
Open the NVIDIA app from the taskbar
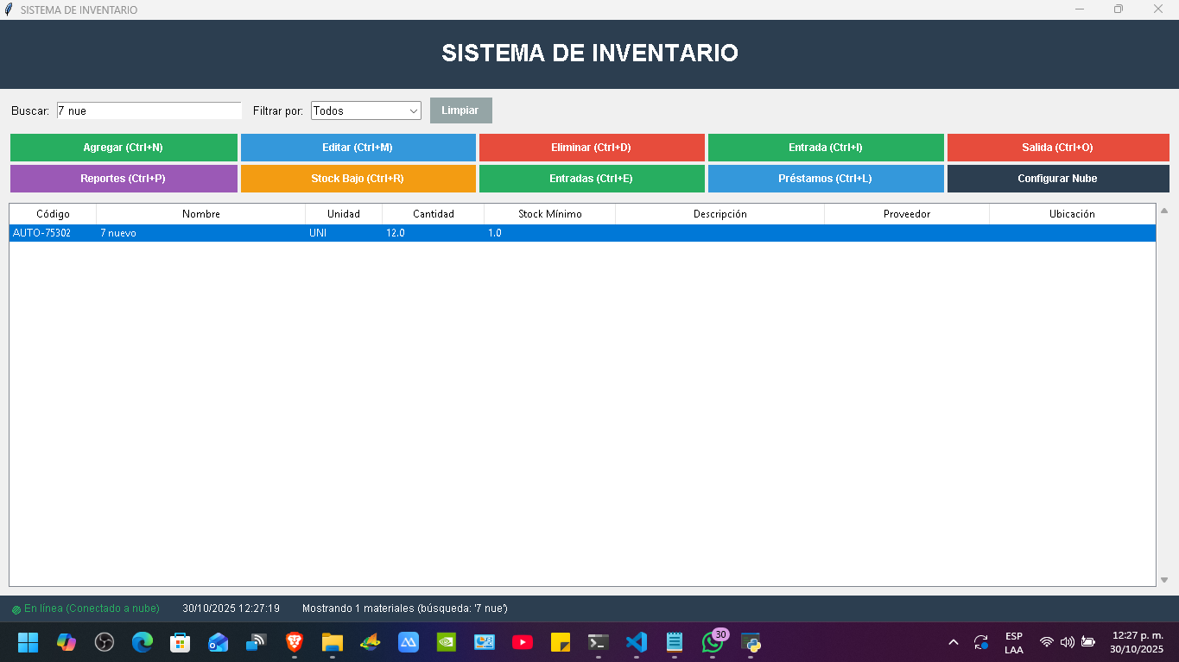[x=447, y=642]
